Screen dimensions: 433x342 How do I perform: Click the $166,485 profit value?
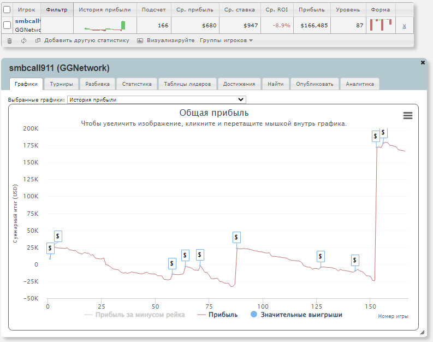point(315,26)
